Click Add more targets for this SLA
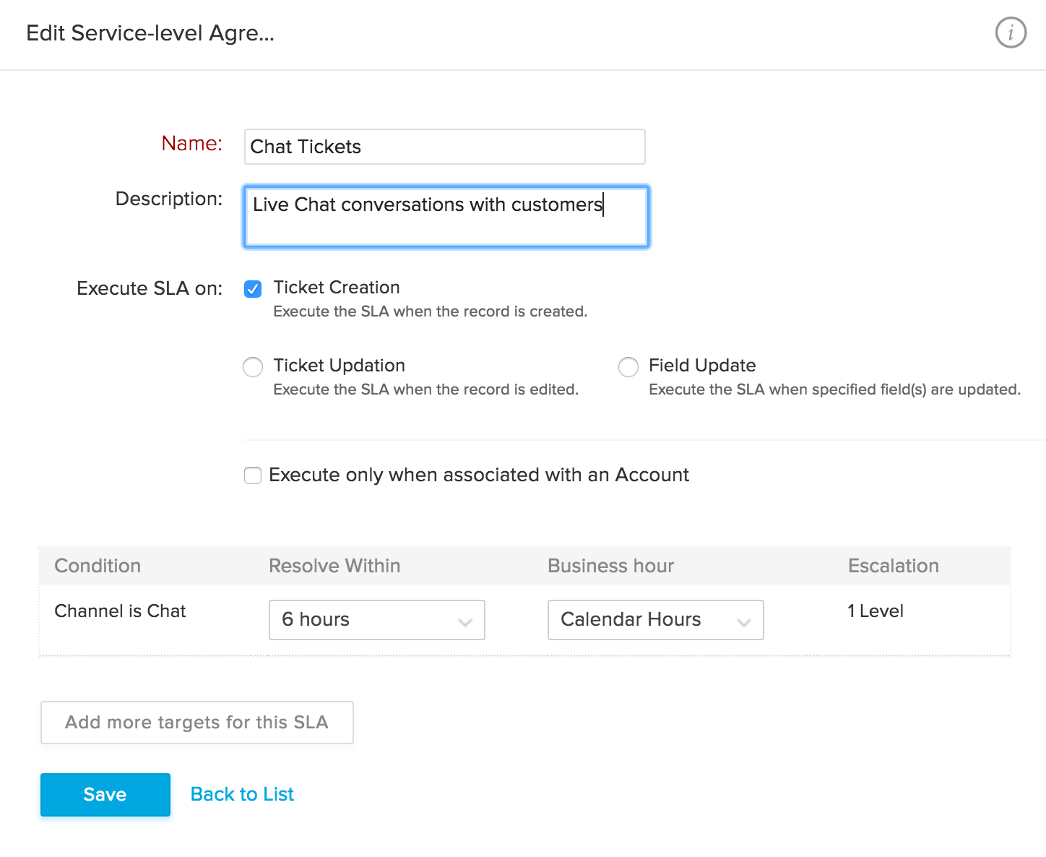 (x=196, y=723)
